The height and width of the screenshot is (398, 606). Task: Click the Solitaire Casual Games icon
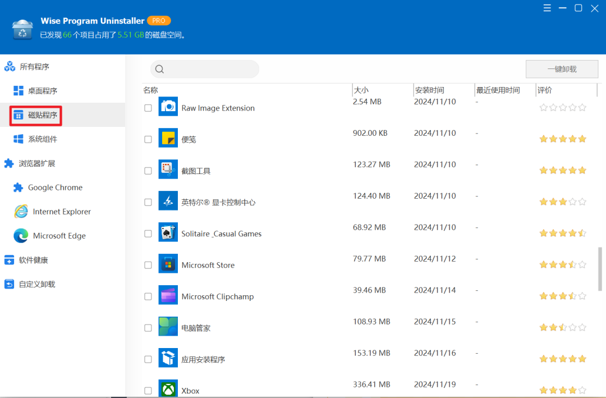click(168, 233)
